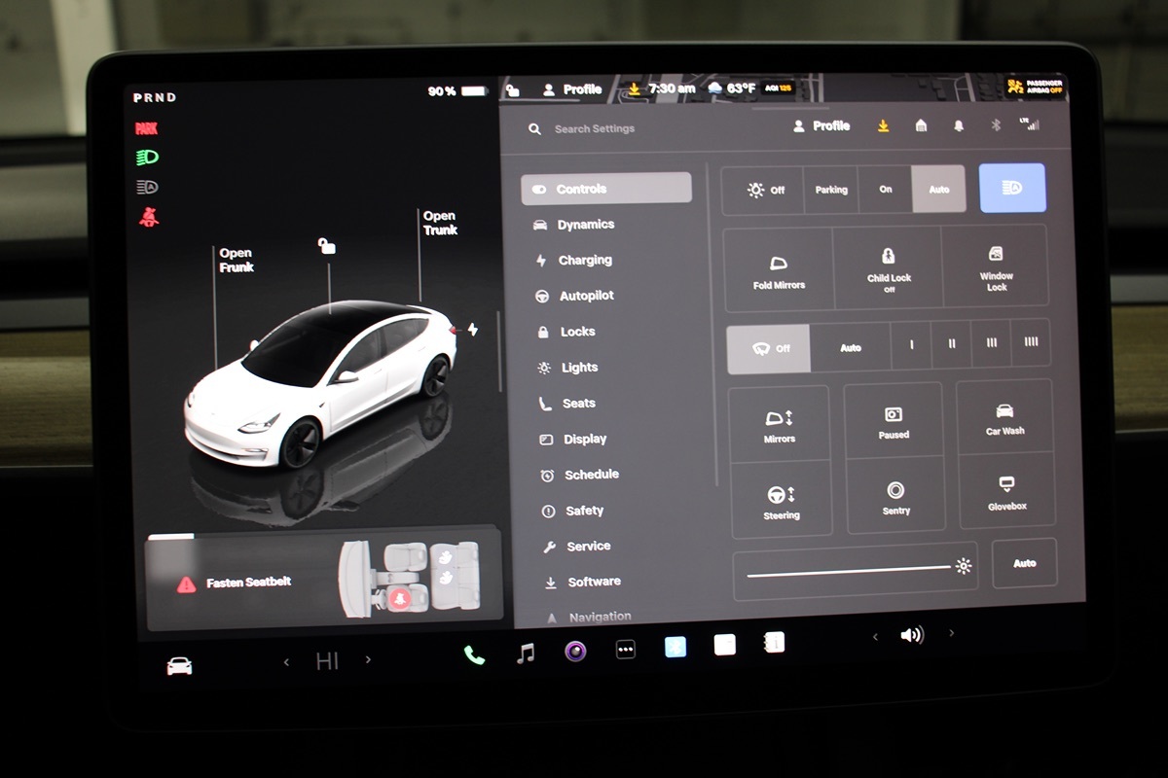Viewport: 1168px width, 778px height.
Task: Open the music note media app
Action: 526,653
